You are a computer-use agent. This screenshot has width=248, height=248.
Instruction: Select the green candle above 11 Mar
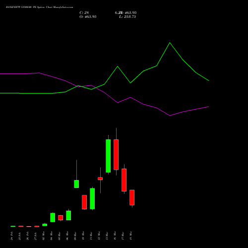pos(92,198)
